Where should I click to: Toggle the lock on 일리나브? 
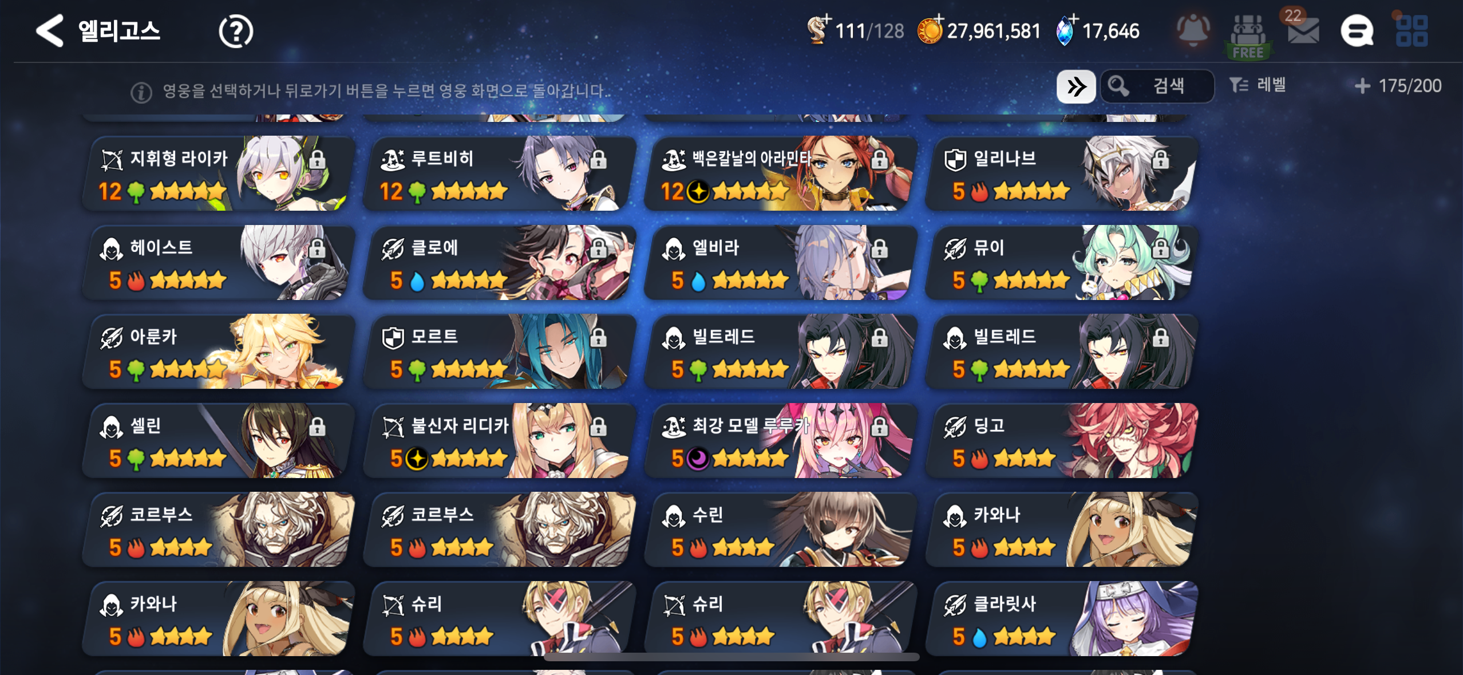tap(1160, 159)
